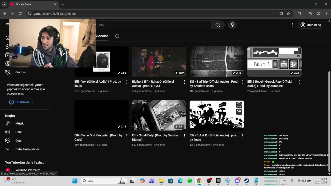Open Şimdi Değil video thumbnail
Image resolution: width=331 pixels, height=186 pixels.
point(159,115)
